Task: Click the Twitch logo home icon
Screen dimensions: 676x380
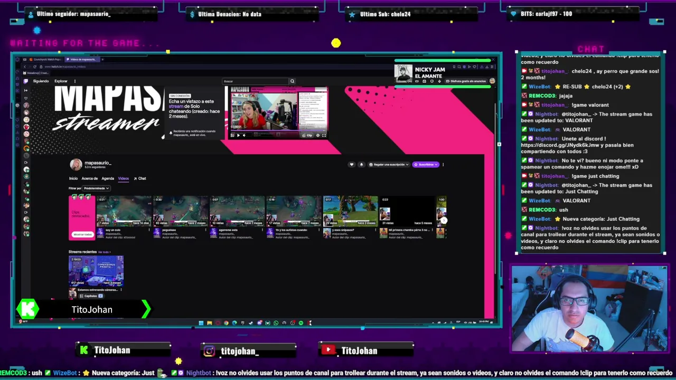Action: [25, 81]
